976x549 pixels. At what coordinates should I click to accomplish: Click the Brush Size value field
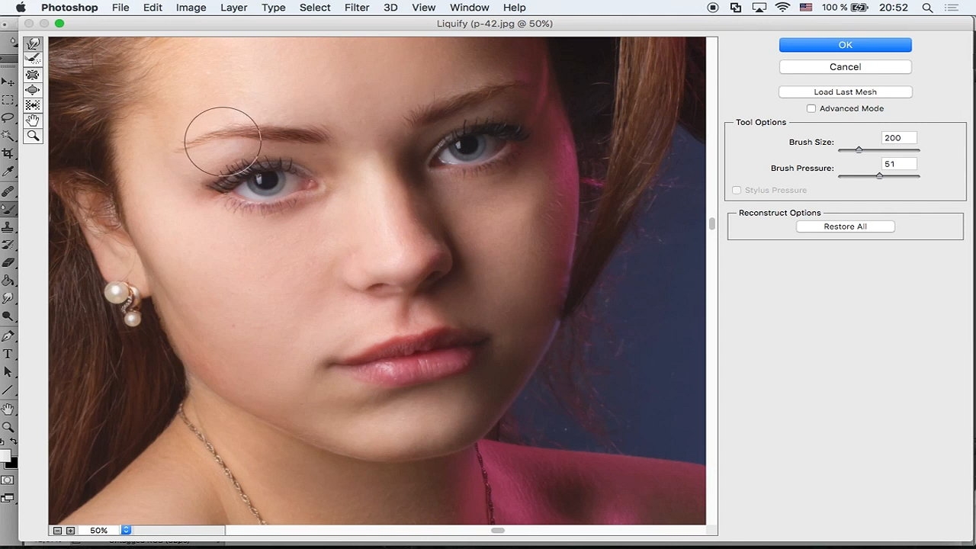pos(899,138)
